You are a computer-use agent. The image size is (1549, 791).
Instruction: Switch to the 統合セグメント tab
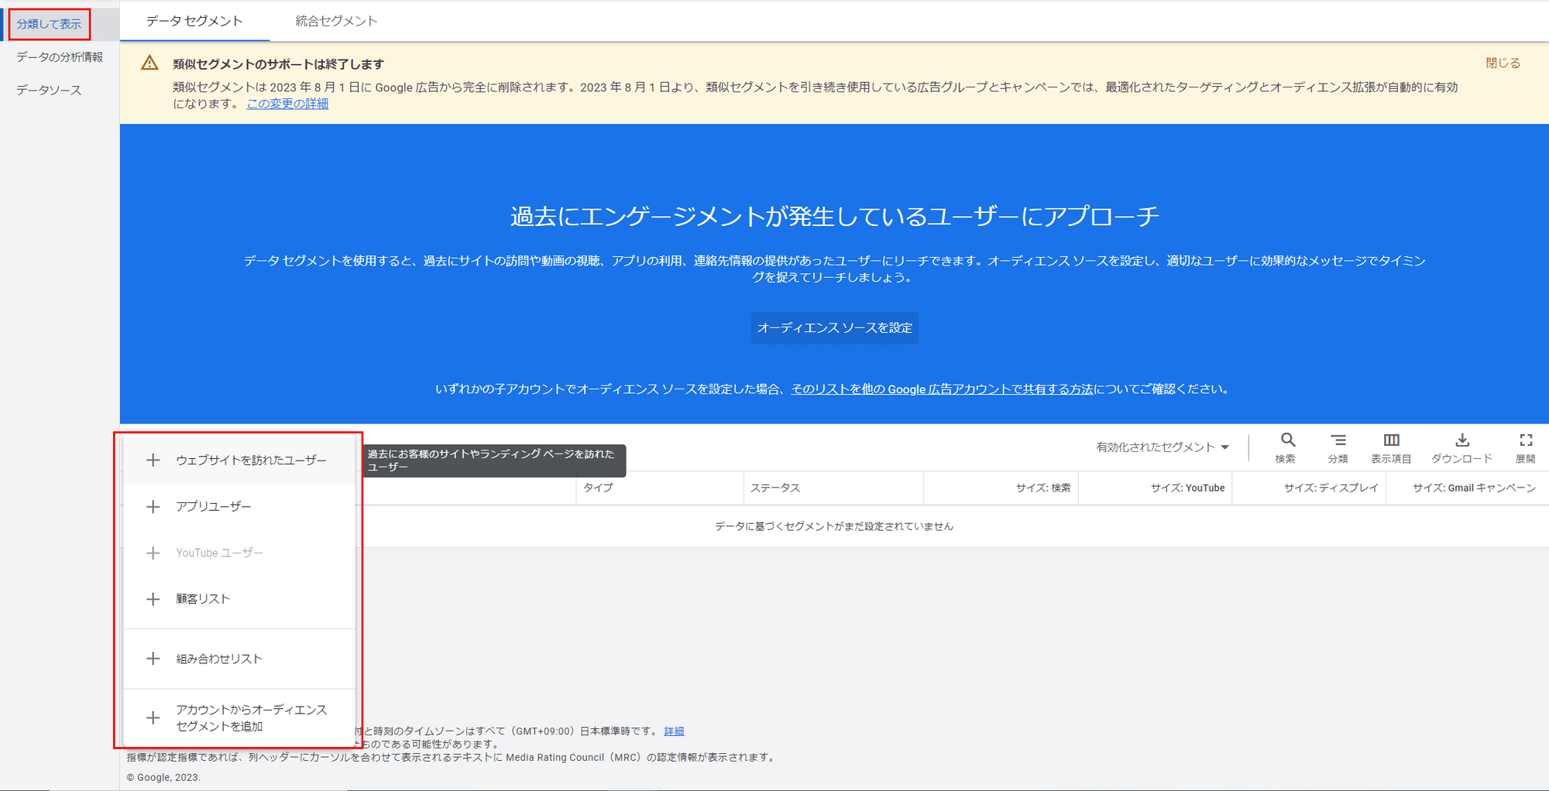tap(336, 21)
